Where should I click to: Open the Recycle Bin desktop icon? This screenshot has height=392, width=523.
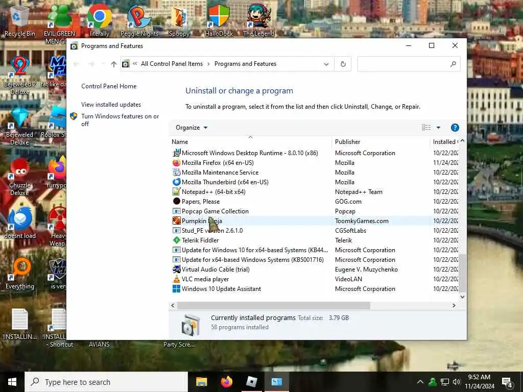[20, 20]
